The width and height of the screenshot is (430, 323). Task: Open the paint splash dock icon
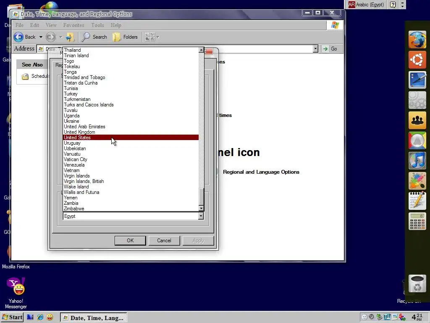[417, 180]
